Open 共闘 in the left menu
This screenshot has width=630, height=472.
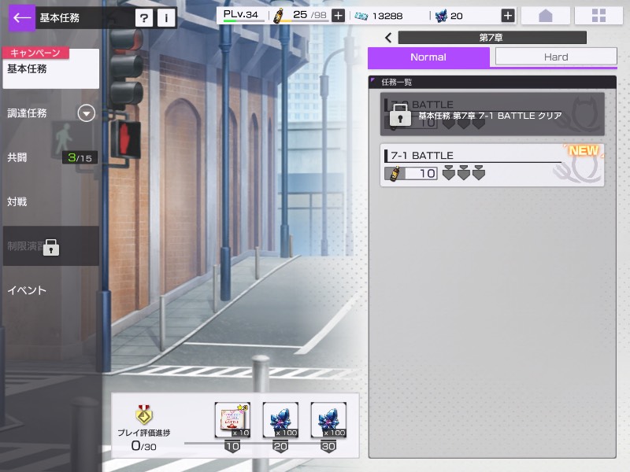click(17, 157)
